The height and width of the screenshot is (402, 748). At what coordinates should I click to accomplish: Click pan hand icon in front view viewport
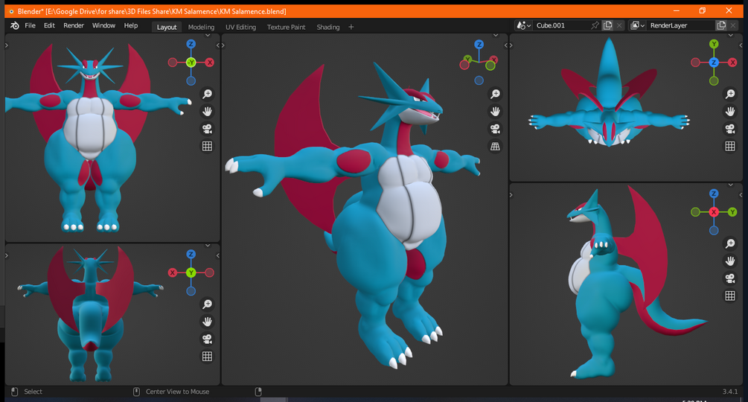[207, 112]
